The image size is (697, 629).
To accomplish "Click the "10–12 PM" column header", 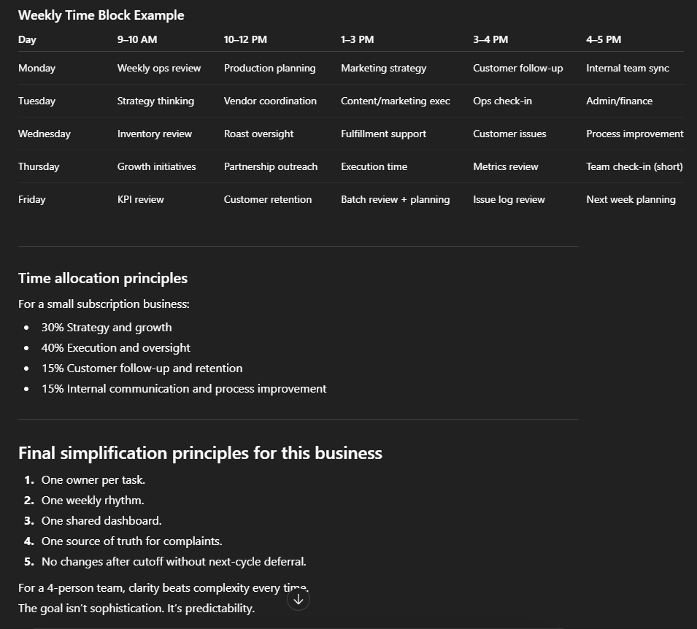I will [245, 39].
